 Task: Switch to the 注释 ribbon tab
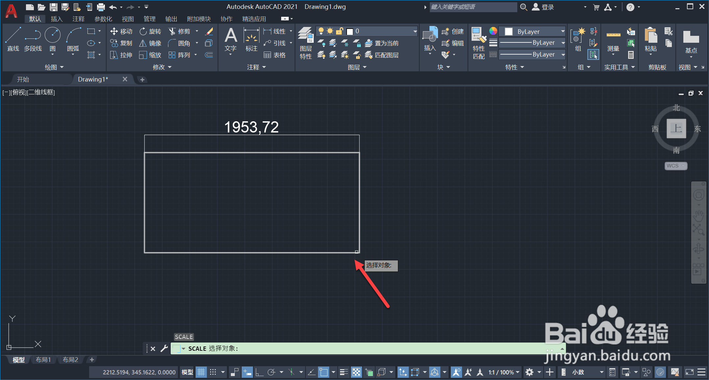(x=78, y=19)
